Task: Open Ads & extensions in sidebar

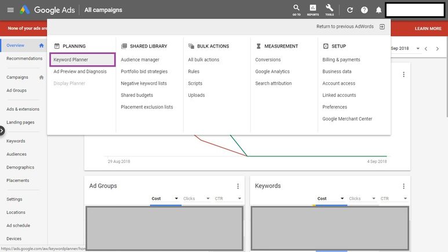Action: pyautogui.click(x=23, y=109)
